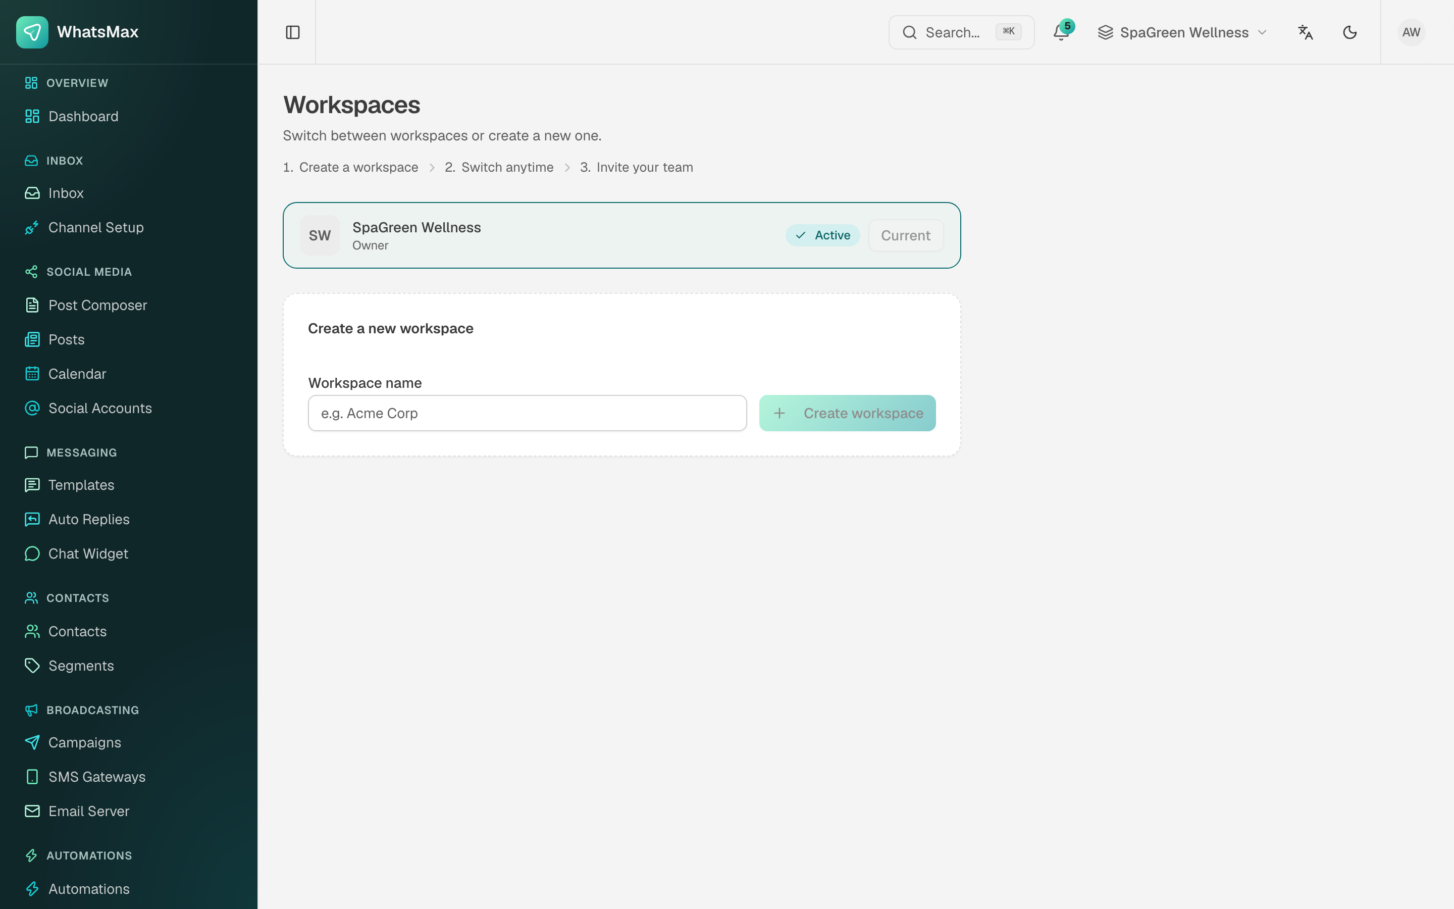Click the Chat Widget bubble icon
1454x909 pixels.
(x=32, y=553)
